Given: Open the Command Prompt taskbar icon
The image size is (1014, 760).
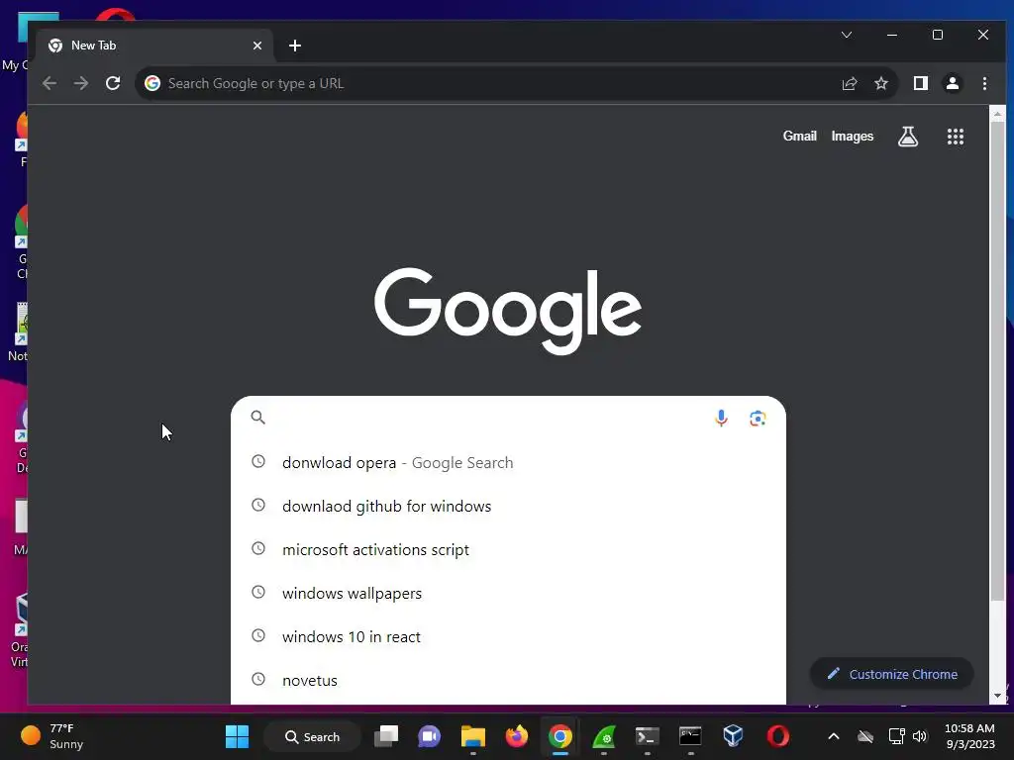Looking at the screenshot, I should tap(690, 736).
